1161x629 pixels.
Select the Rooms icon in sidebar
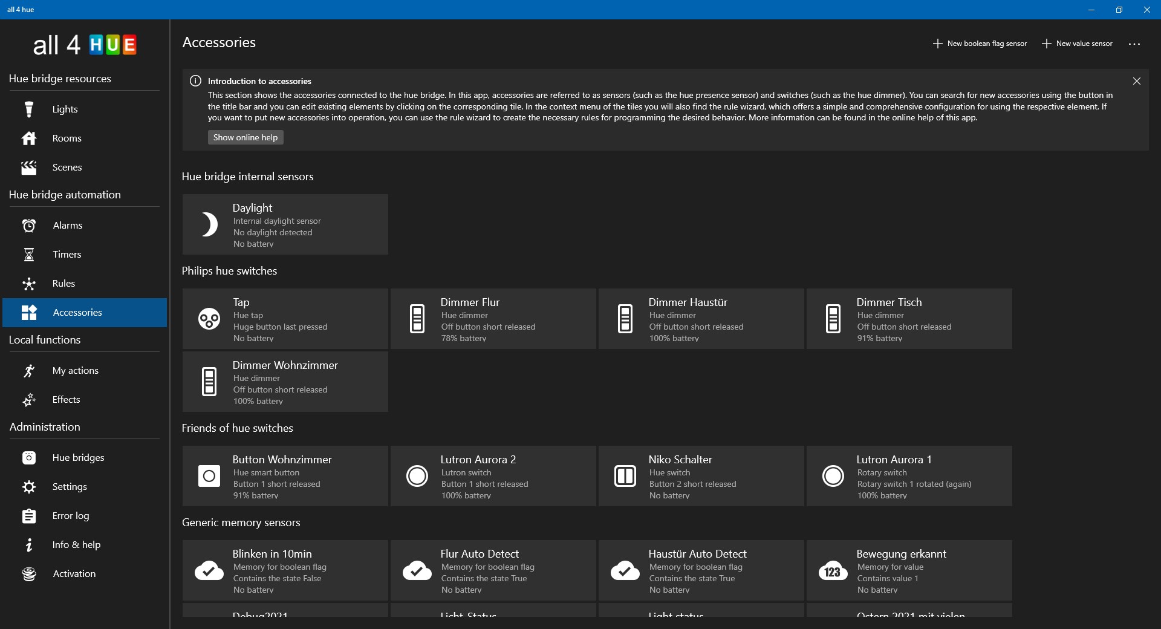28,138
